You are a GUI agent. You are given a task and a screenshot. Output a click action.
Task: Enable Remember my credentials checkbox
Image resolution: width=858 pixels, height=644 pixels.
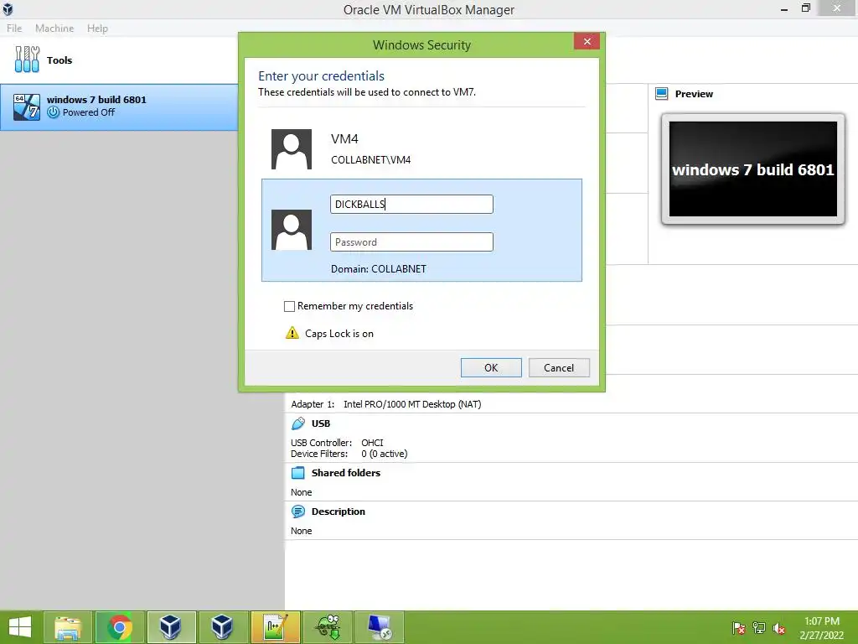tap(289, 306)
